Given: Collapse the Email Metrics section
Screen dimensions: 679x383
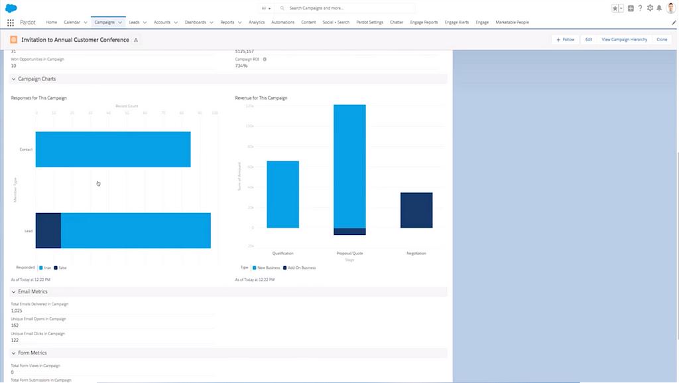Looking at the screenshot, I should click(x=13, y=291).
